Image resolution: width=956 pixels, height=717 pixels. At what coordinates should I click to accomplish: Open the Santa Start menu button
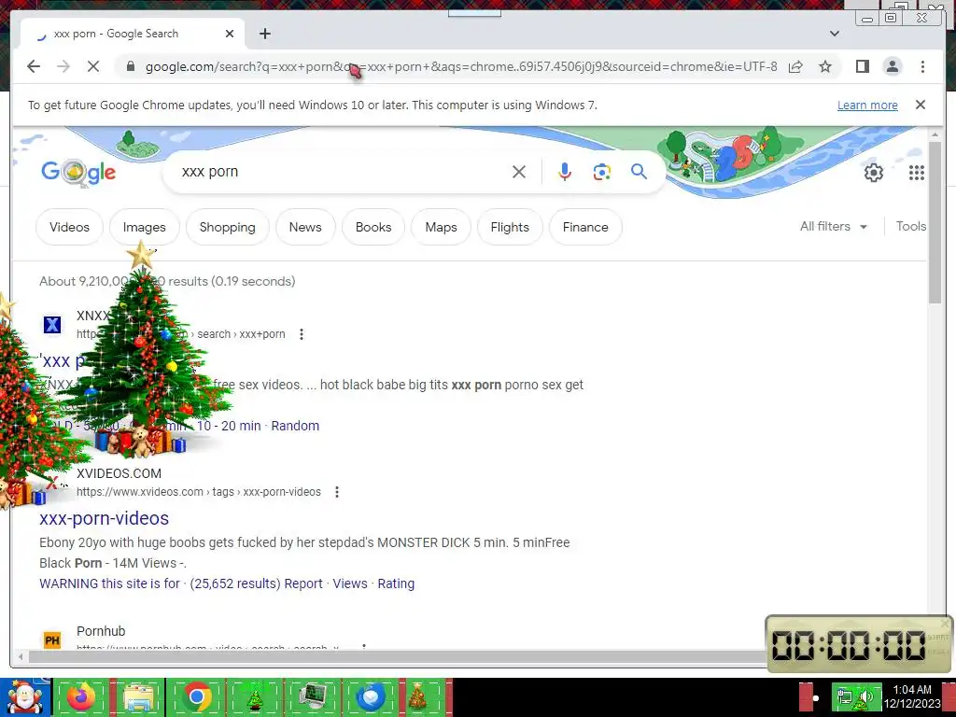[x=24, y=697]
